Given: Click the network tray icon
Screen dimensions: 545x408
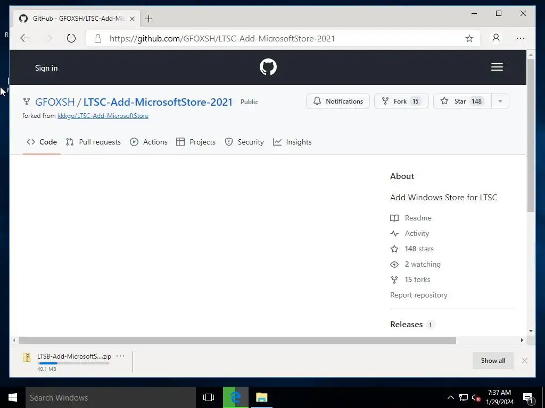Looking at the screenshot, I should point(464,397).
